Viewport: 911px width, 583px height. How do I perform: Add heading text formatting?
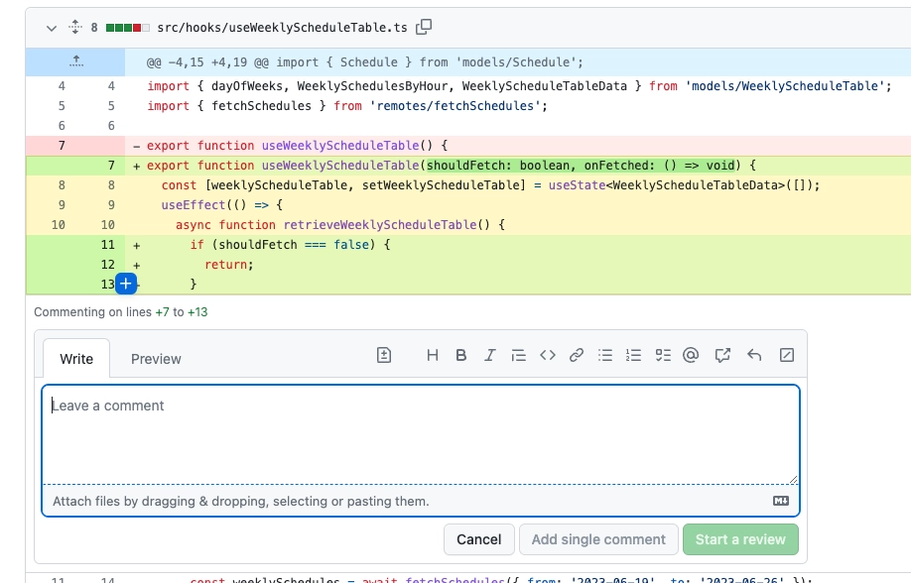point(433,356)
